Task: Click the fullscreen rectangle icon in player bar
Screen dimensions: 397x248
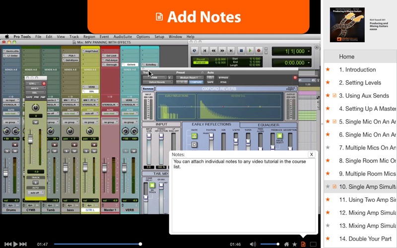Action: click(x=313, y=244)
